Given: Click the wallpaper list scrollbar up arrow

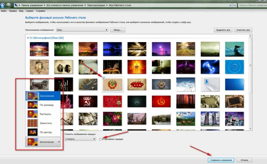Looking at the screenshot, I should pos(250,36).
